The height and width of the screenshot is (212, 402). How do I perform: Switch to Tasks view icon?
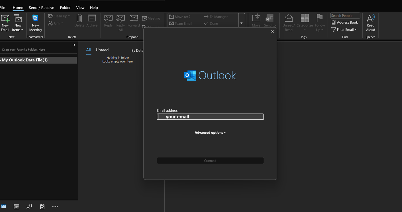pos(42,207)
